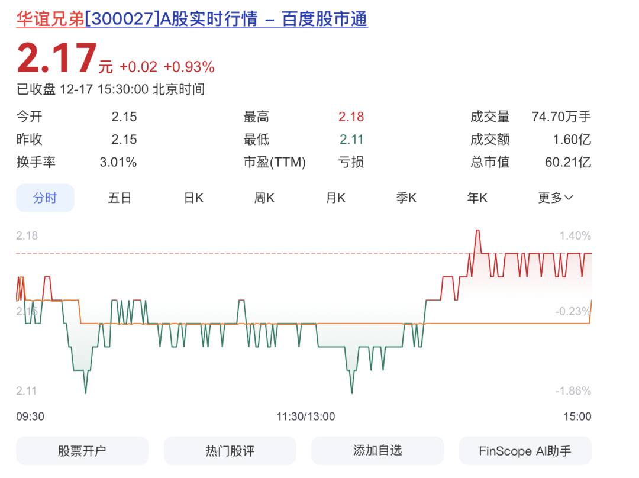Click the 换手率 3.01% figure

pos(118,162)
